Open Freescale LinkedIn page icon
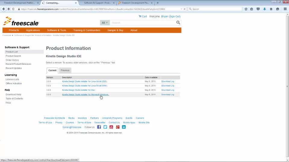289x162 pixels. (x=124, y=127)
